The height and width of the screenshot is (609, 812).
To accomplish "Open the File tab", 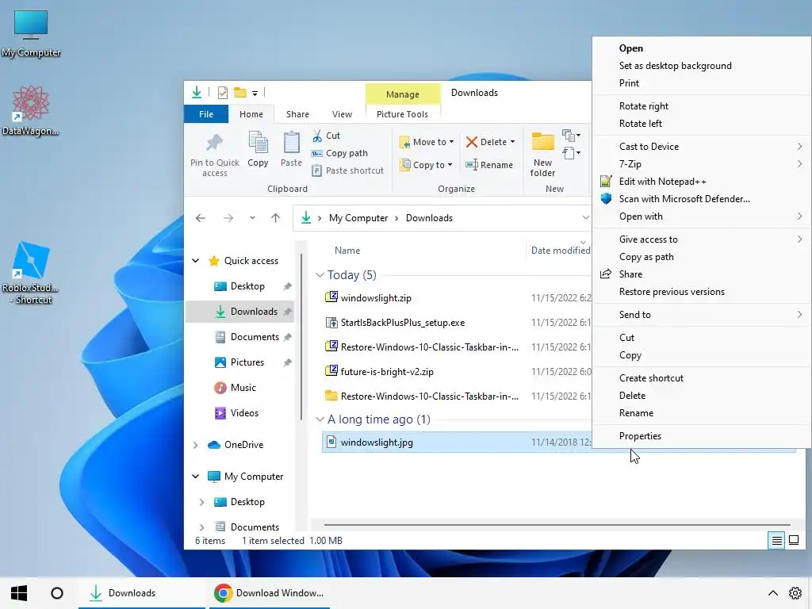I will point(206,114).
